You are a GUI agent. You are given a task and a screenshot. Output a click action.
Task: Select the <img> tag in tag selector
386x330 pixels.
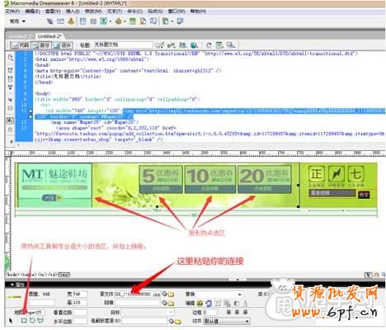click(x=64, y=275)
